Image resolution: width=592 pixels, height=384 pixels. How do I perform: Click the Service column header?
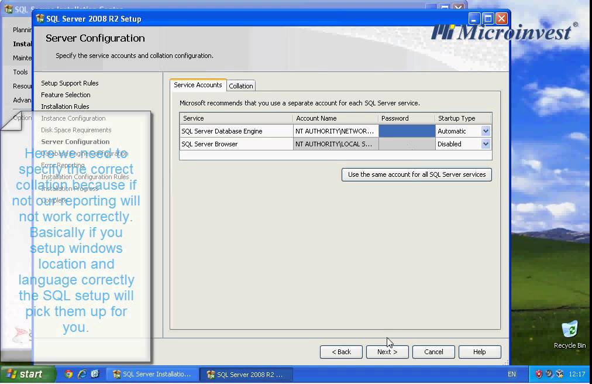point(236,118)
